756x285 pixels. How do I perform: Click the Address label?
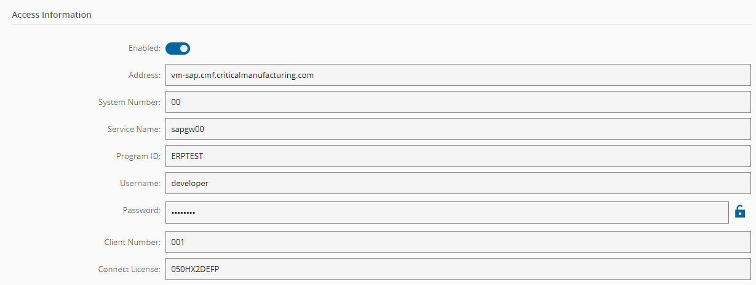point(144,75)
